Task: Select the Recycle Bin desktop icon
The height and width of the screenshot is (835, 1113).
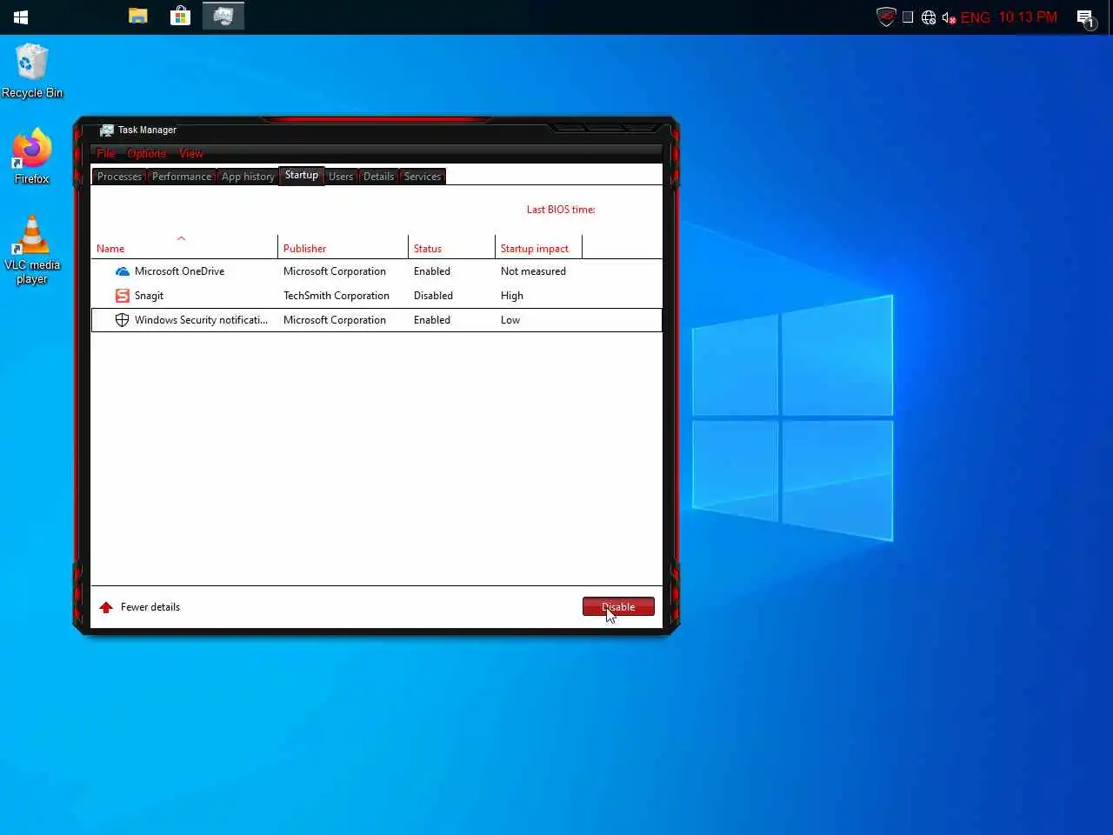Action: [32, 70]
